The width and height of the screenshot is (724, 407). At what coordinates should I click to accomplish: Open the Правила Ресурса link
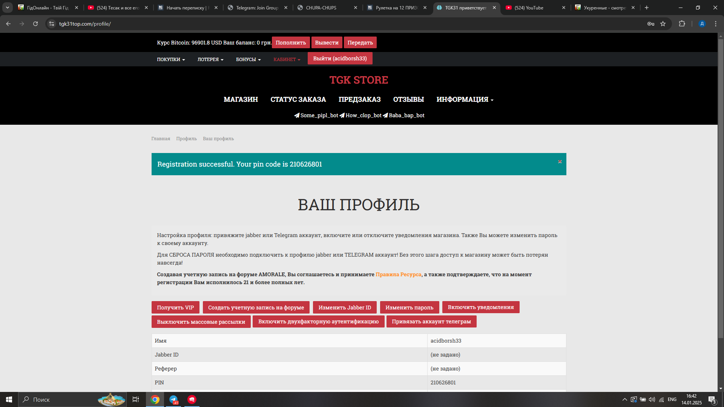398,274
